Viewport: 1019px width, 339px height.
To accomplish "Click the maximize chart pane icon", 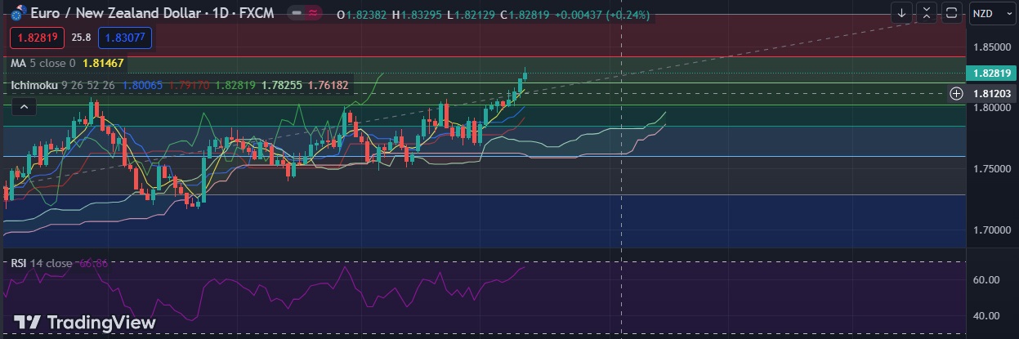I will click(951, 13).
